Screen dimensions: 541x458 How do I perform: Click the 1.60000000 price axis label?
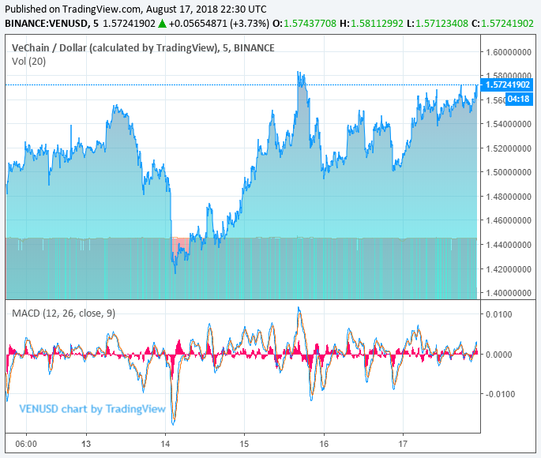[x=508, y=52]
